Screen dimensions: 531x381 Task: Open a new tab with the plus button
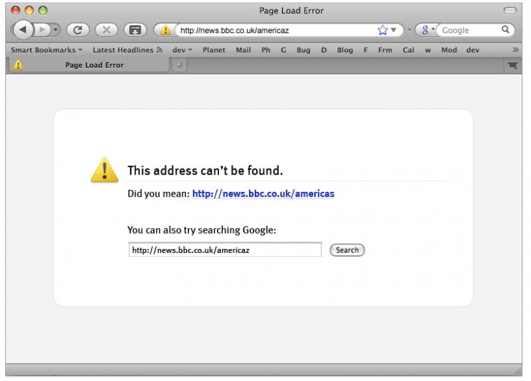click(179, 64)
